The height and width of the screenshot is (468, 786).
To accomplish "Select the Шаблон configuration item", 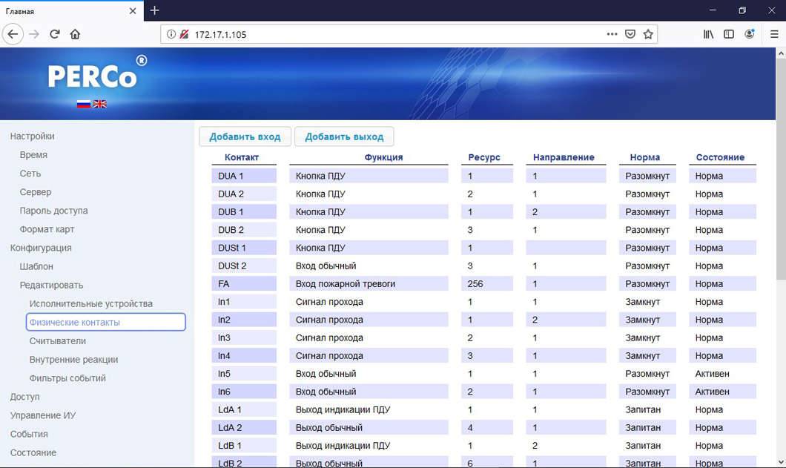I will point(36,266).
